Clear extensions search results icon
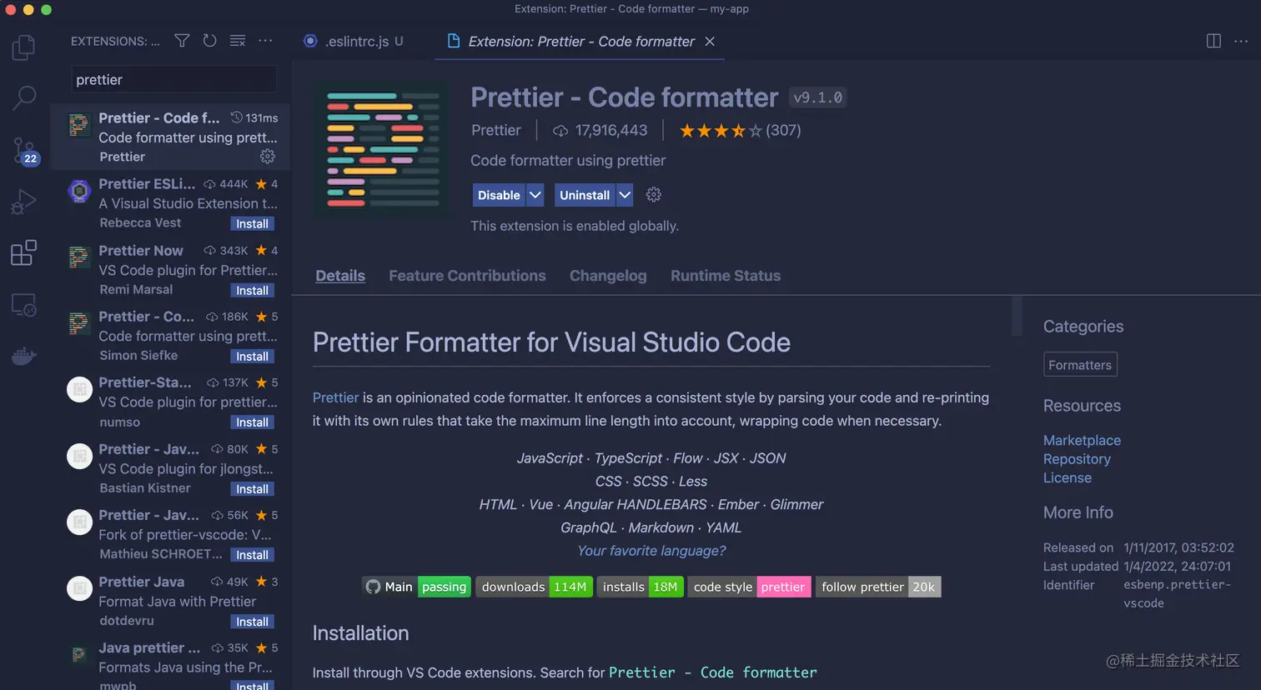The image size is (1261, 690). (238, 41)
